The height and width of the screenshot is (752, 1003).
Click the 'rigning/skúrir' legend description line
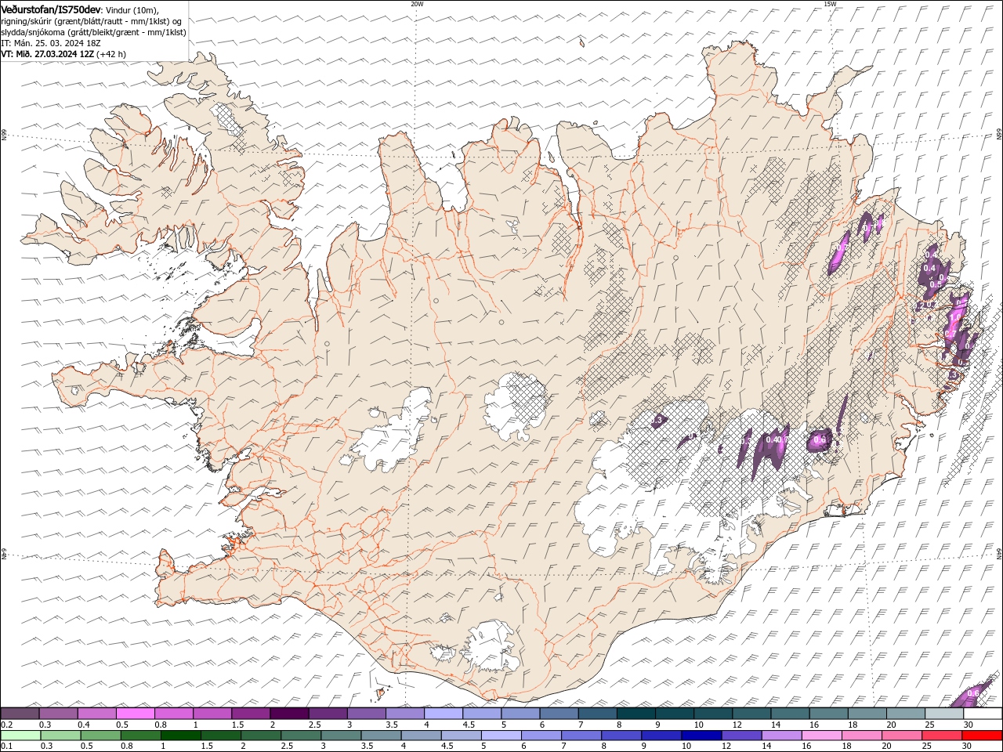point(92,21)
